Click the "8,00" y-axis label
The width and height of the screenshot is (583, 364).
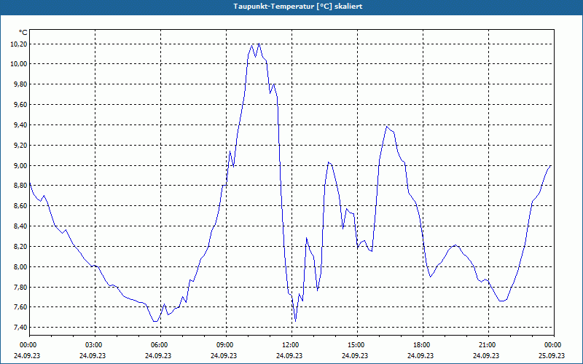coord(21,266)
